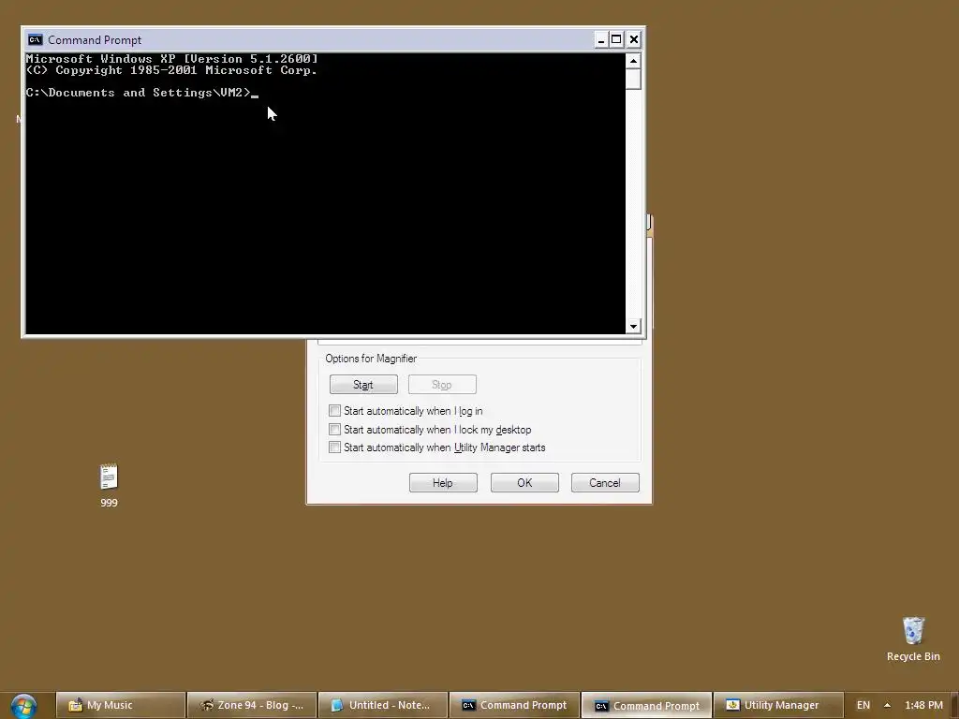The image size is (959, 719).
Task: Click OK in Utility Manager dialog
Action: [524, 482]
